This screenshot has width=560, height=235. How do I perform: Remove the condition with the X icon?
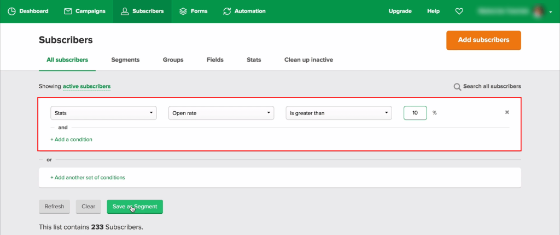506,113
